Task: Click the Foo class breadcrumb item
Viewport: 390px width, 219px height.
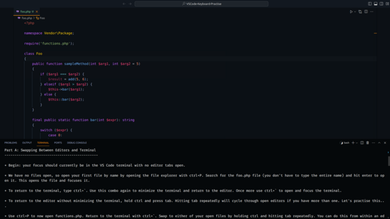Action: pos(41,18)
